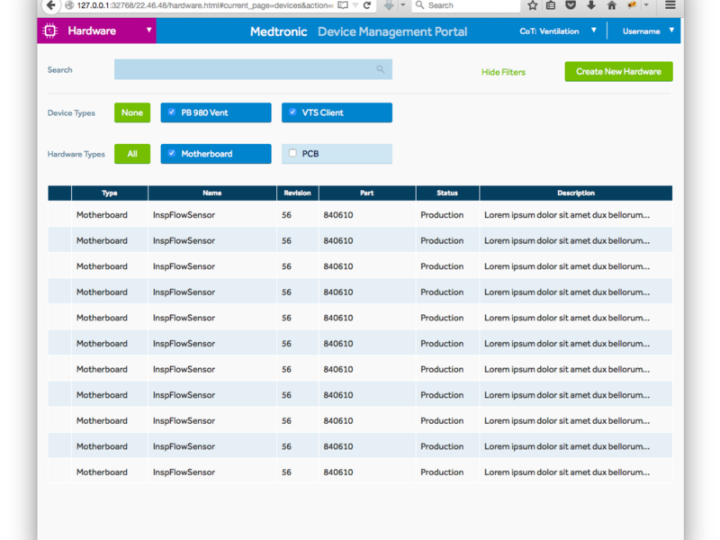
Task: Click the Search label beside the portal field
Action: tap(59, 70)
